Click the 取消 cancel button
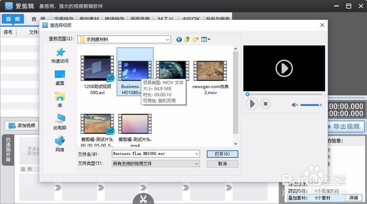The height and width of the screenshot is (204, 367). click(222, 164)
